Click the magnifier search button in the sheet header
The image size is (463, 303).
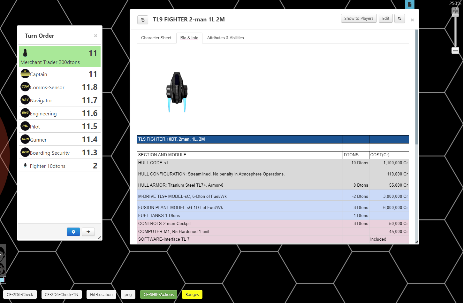399,19
